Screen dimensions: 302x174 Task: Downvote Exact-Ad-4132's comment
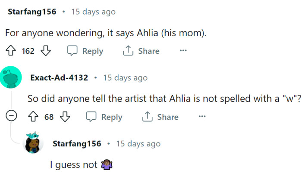pyautogui.click(x=65, y=117)
